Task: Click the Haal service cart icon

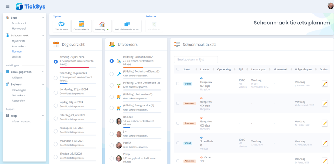Action: (x=119, y=97)
